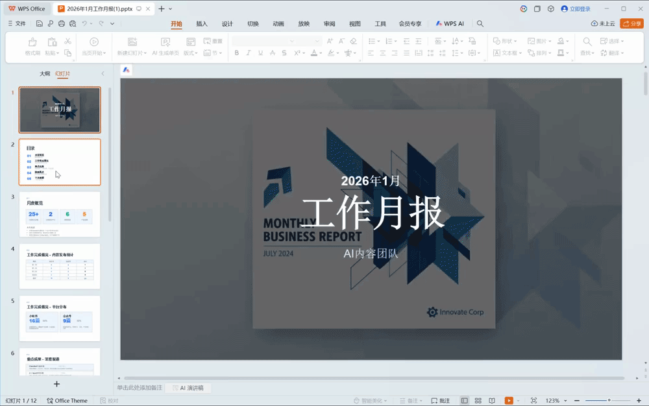649x406 pixels.
Task: Click the Save icon in quick access toolbar
Action: [x=40, y=23]
